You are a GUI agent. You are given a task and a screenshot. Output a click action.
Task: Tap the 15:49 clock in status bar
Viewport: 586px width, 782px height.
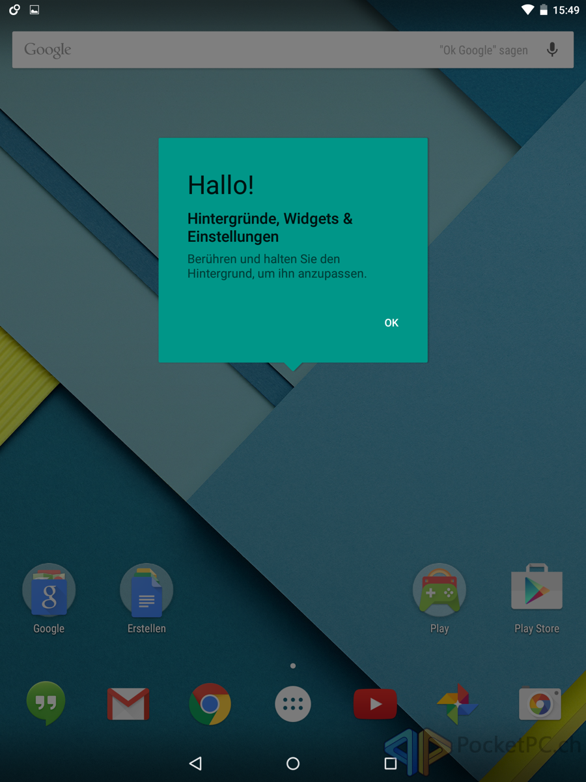(x=566, y=10)
